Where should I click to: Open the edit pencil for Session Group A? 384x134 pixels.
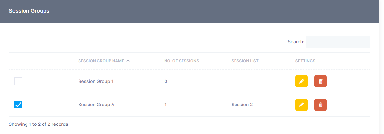pos(301,105)
